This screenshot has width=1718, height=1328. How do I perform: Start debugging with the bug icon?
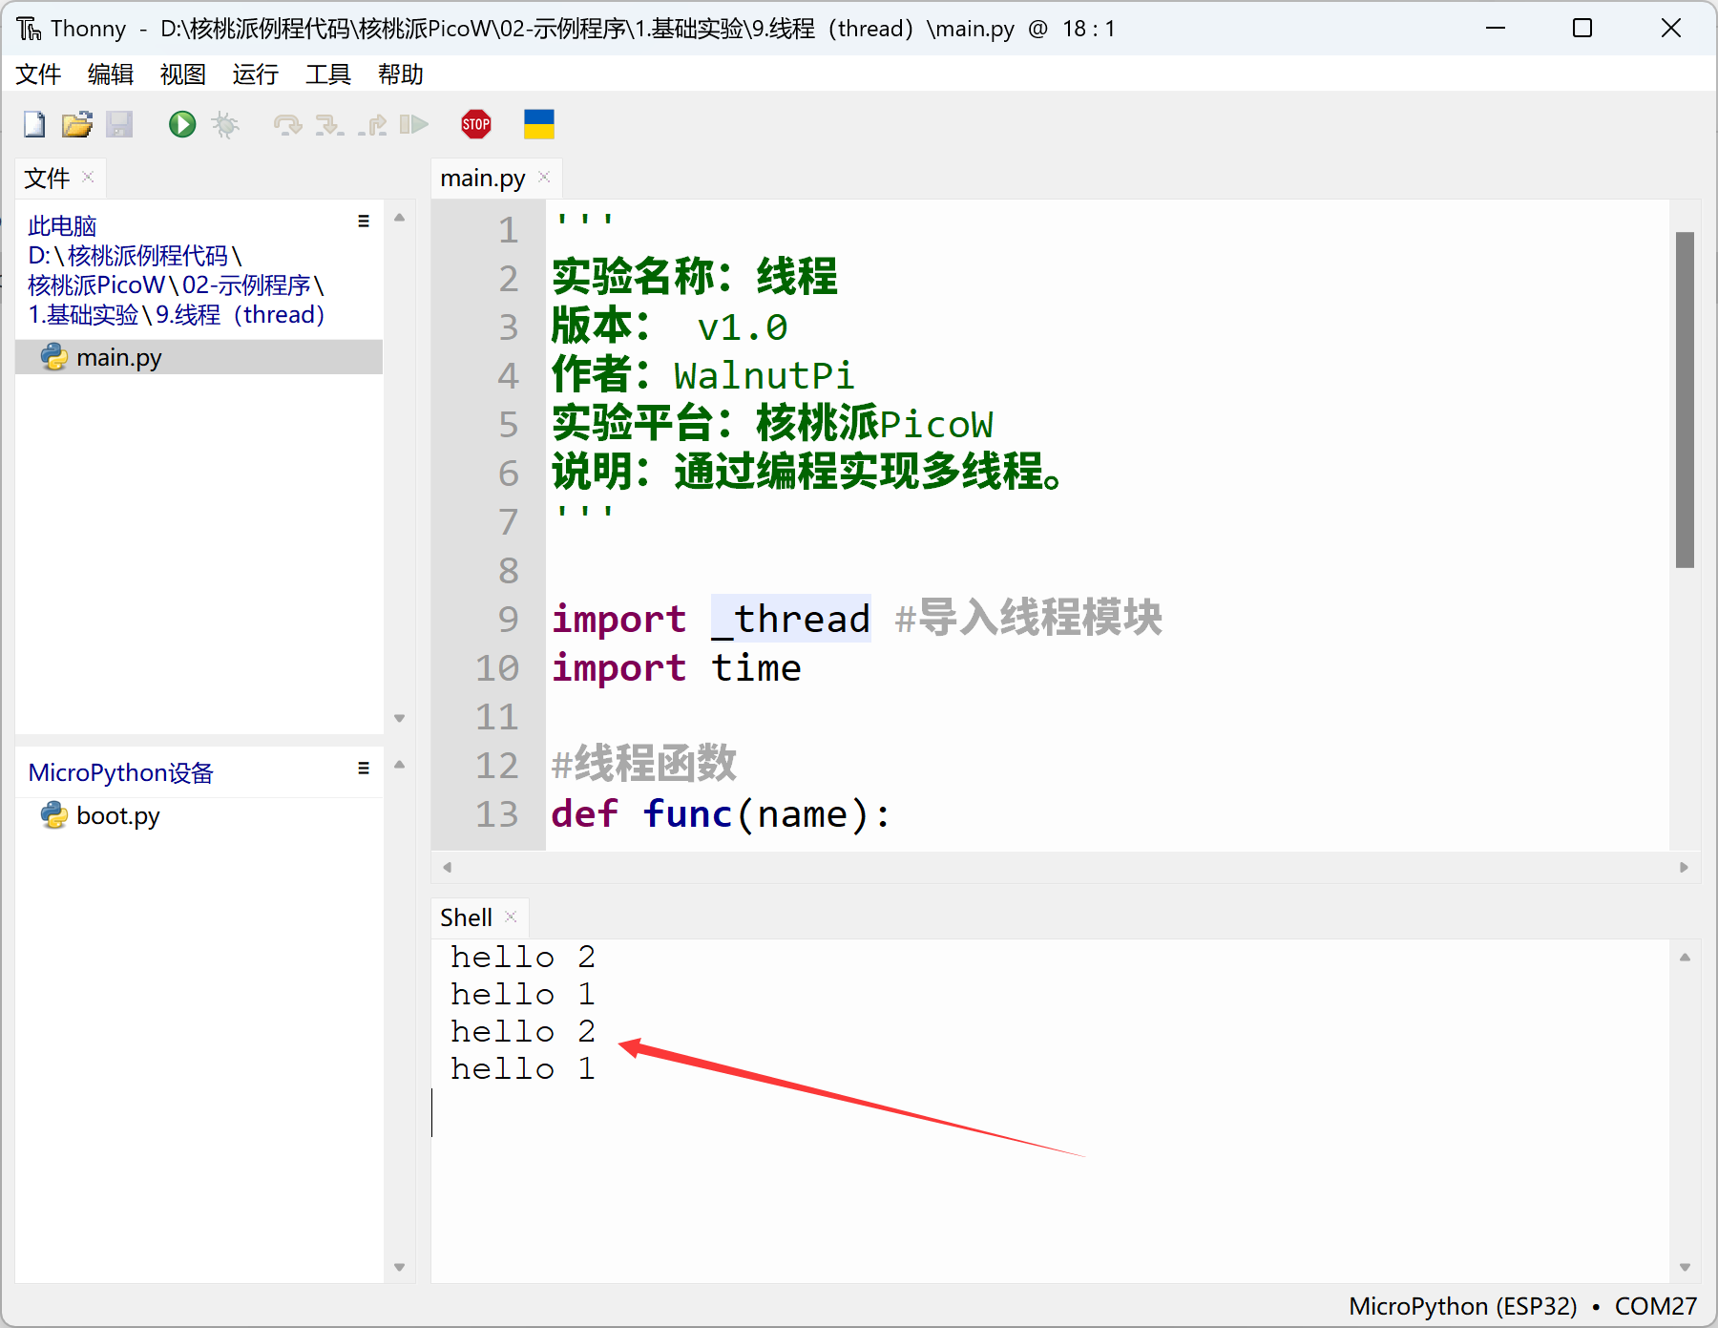tap(225, 124)
